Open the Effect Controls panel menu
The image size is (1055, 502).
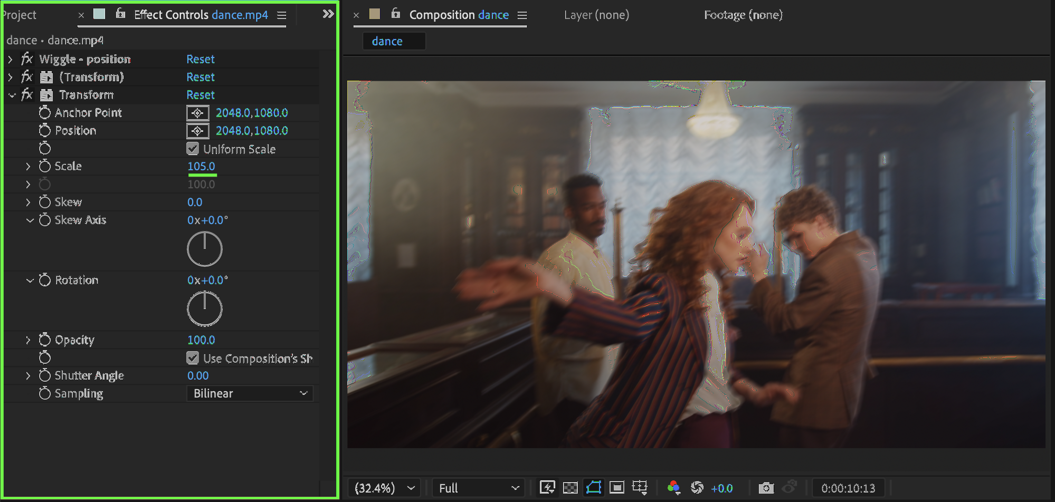(282, 15)
